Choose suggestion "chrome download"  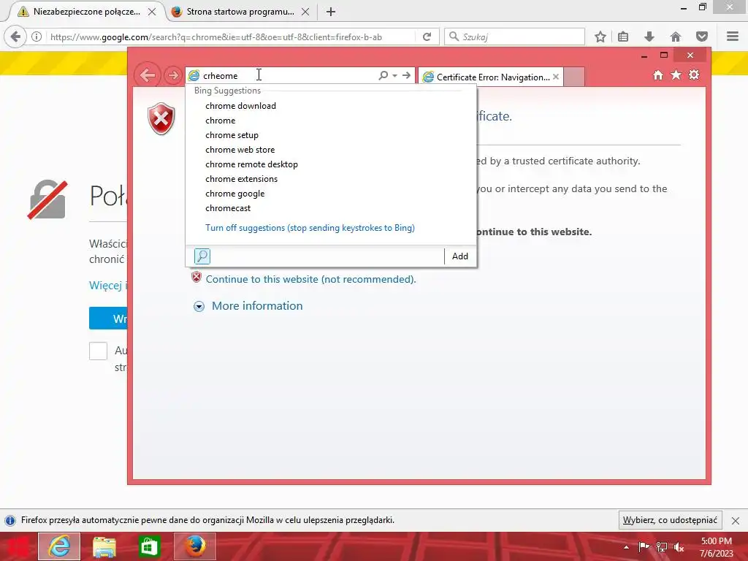pos(240,106)
